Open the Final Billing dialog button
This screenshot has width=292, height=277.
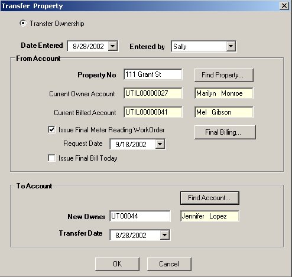tap(225, 132)
